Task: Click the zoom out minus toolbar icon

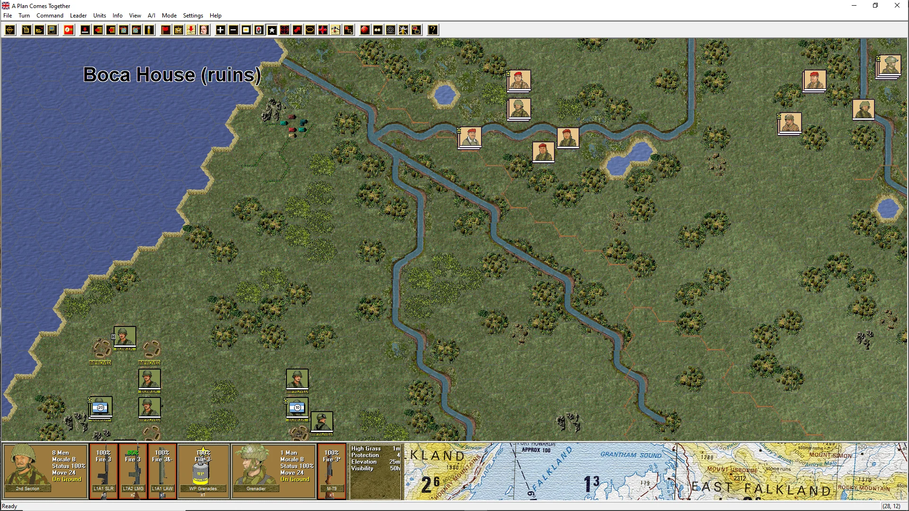Action: click(233, 30)
